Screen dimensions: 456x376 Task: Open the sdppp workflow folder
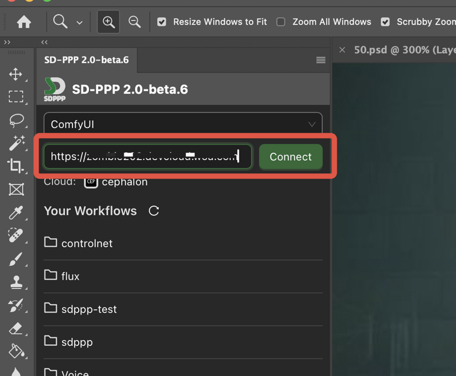tap(183, 342)
